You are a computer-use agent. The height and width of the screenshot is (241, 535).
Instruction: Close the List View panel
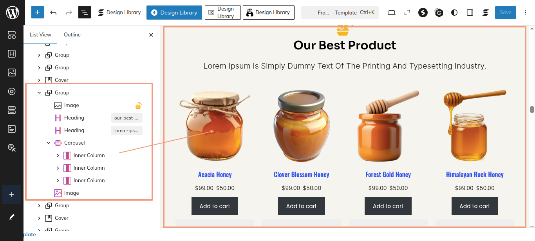(151, 35)
